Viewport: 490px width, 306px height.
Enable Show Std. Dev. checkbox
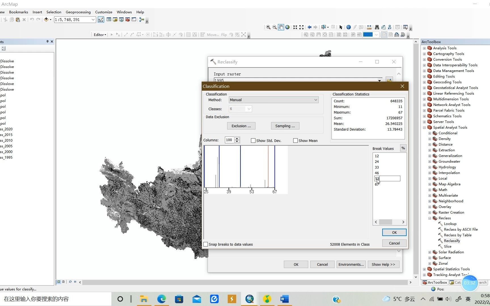point(253,141)
